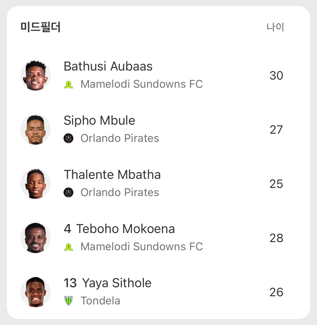This screenshot has width=317, height=325.
Task: Select the Yaya Sithole name
Action: pyautogui.click(x=117, y=283)
